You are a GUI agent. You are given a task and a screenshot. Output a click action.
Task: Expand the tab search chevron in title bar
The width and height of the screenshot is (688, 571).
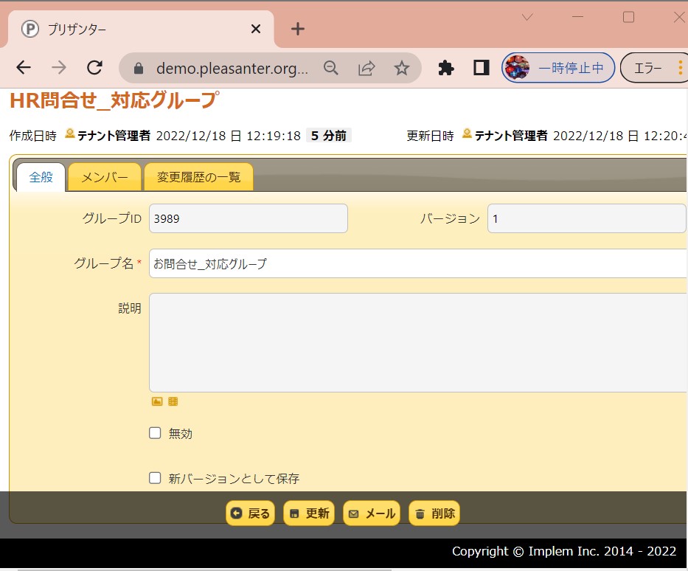coord(527,17)
